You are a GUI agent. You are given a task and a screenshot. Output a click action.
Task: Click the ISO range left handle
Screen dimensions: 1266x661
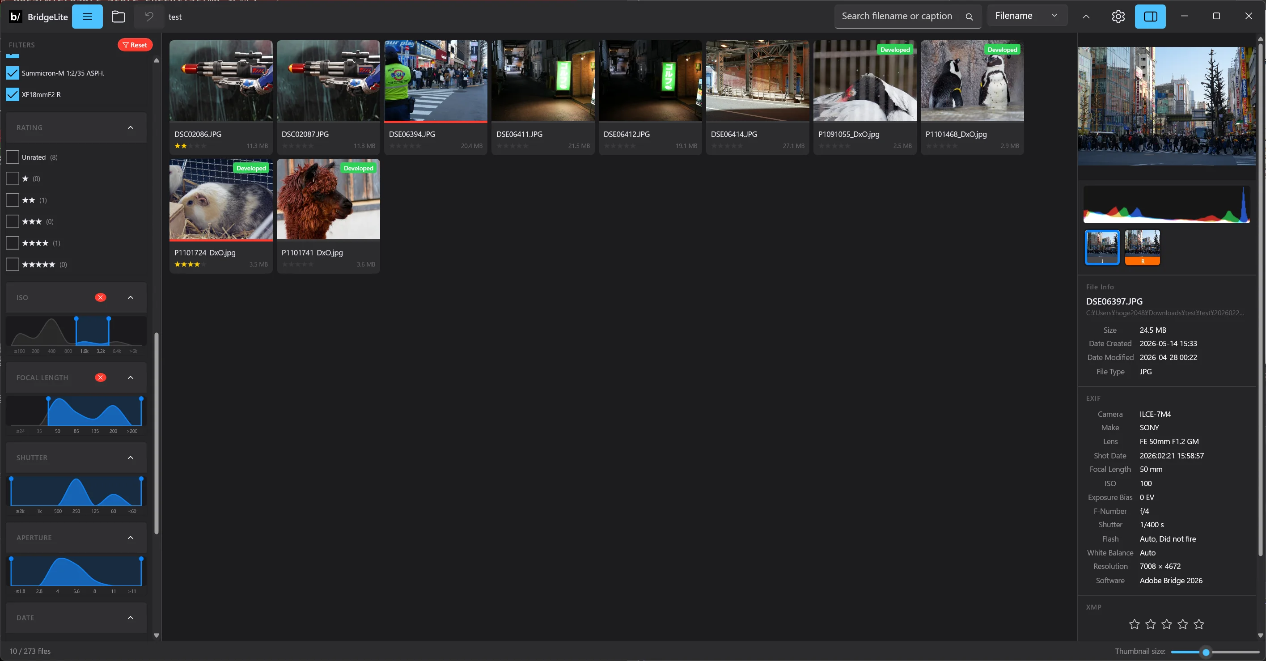[76, 318]
